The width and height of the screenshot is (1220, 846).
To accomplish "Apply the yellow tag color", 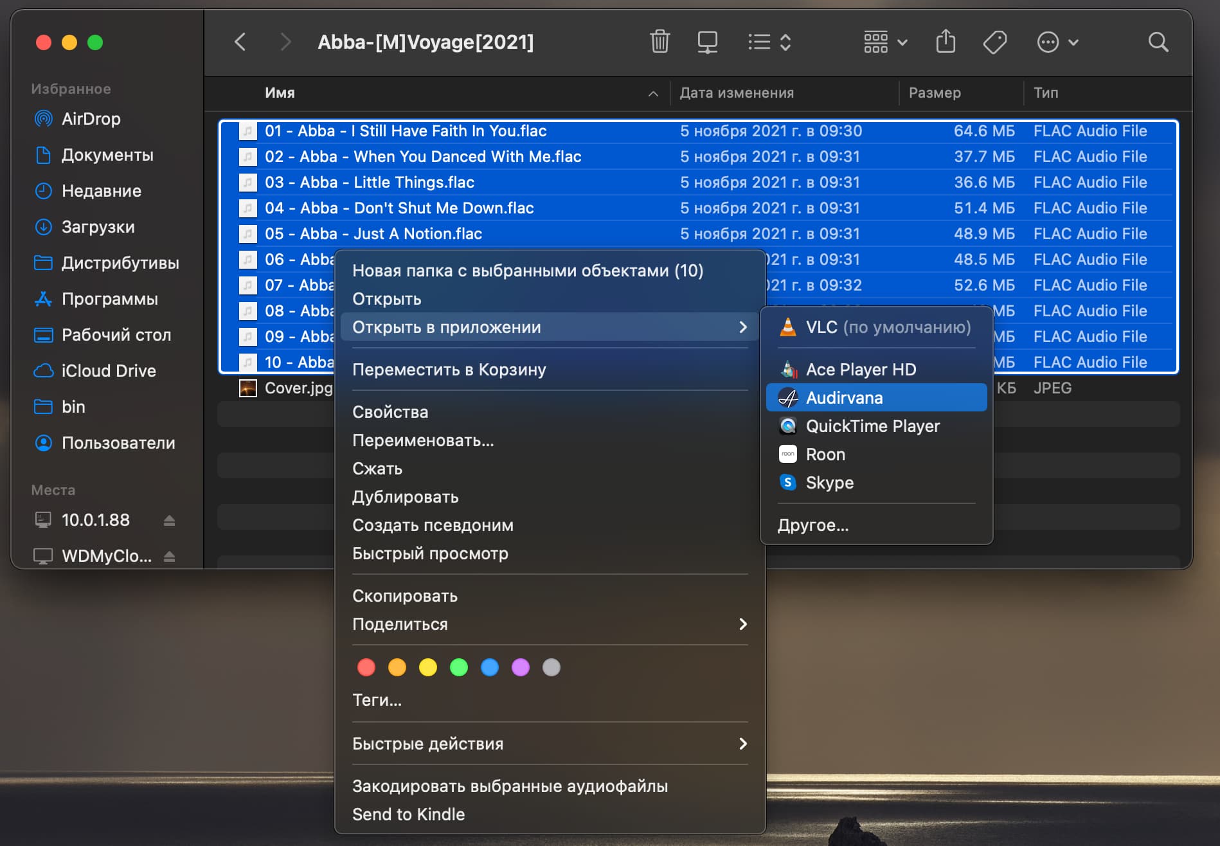I will tap(428, 667).
